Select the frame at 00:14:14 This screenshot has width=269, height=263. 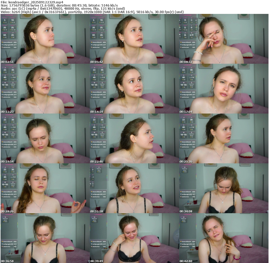pyautogui.click(x=134, y=89)
